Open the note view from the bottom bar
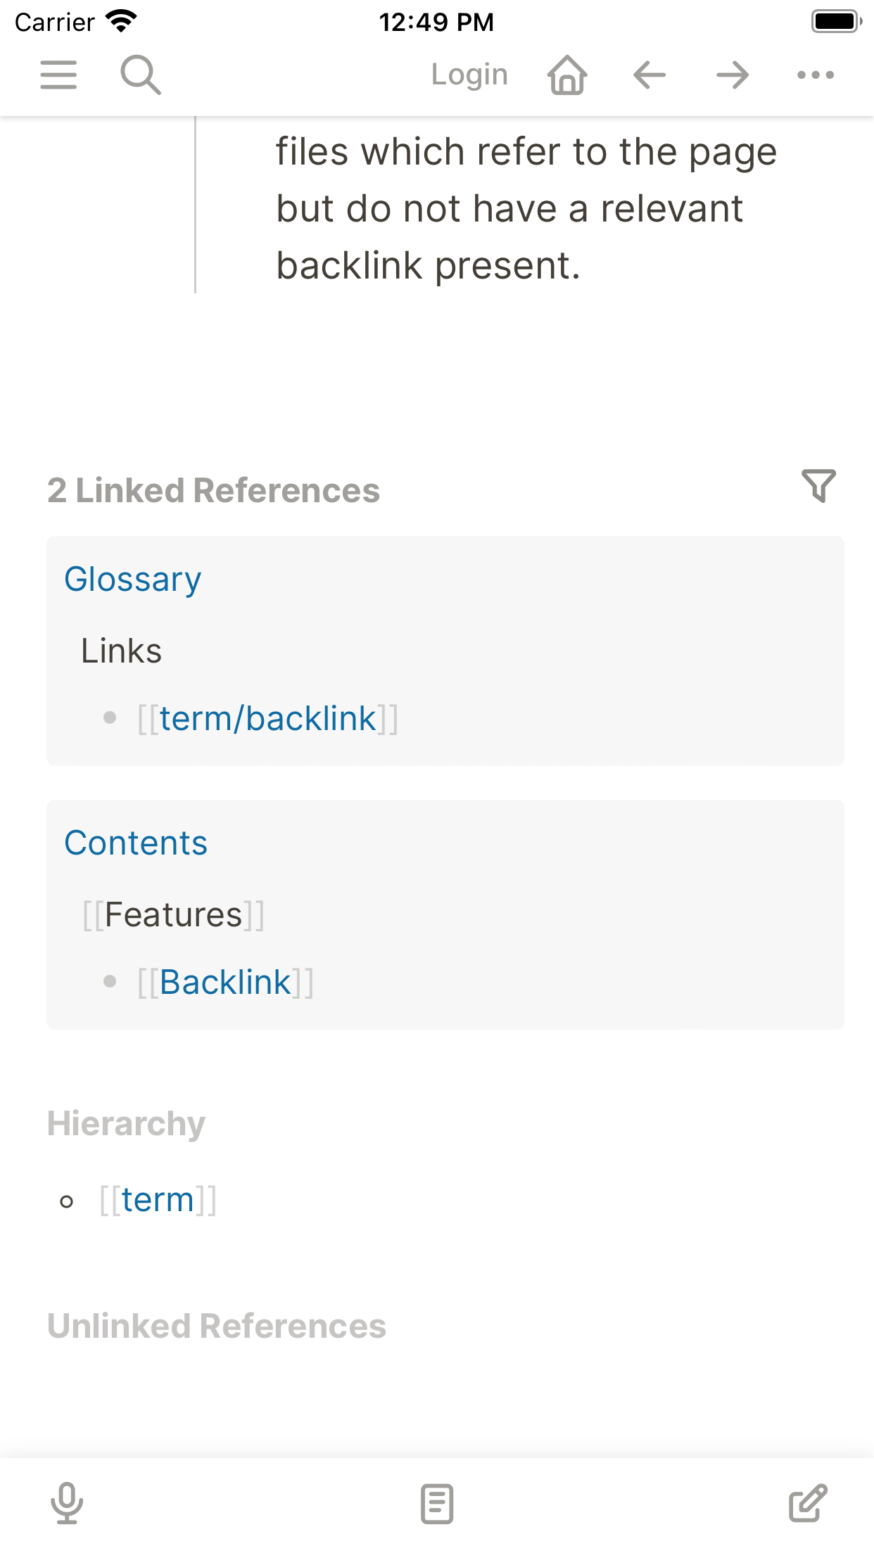 pyautogui.click(x=436, y=1504)
